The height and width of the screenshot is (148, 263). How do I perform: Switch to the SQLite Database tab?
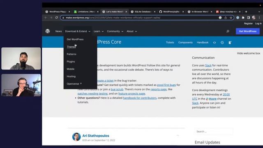(143, 12)
